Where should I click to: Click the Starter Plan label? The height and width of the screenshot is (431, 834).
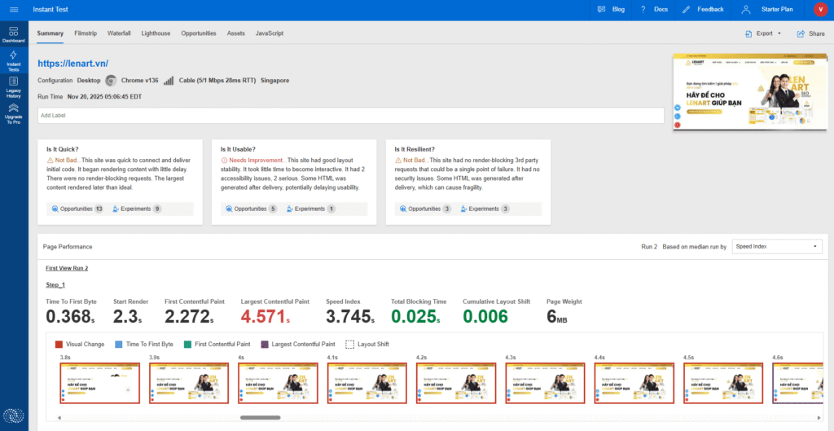click(777, 10)
